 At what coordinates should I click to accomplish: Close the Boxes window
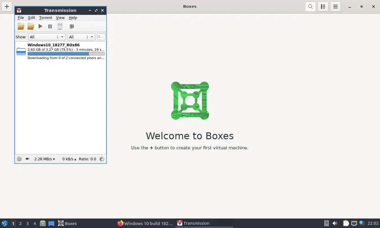click(x=373, y=7)
